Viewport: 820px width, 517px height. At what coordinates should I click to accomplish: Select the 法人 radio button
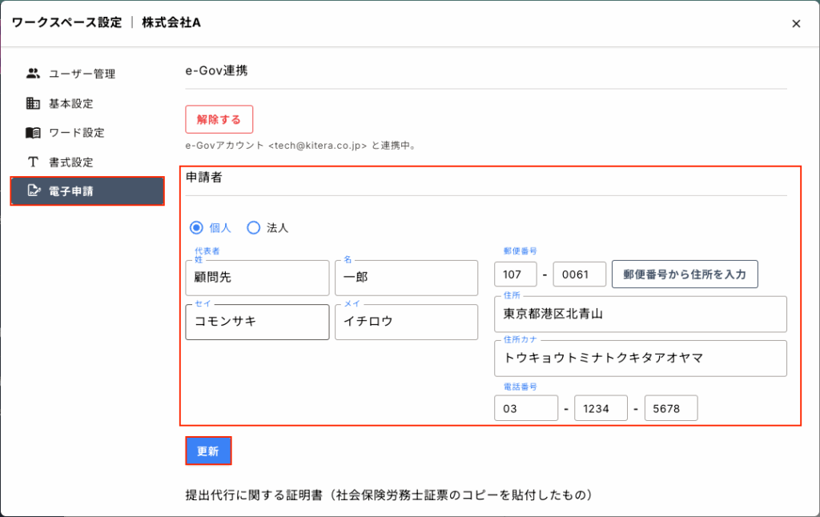point(254,228)
